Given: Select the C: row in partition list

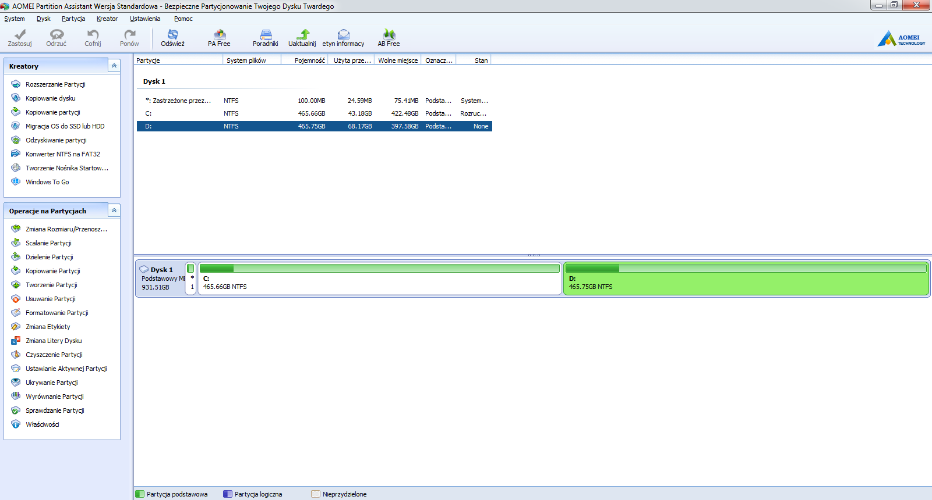Looking at the screenshot, I should coord(315,113).
